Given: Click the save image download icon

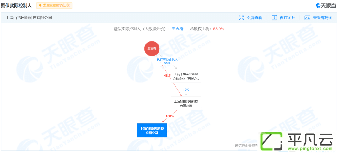Looking at the screenshot, I should point(274,18).
